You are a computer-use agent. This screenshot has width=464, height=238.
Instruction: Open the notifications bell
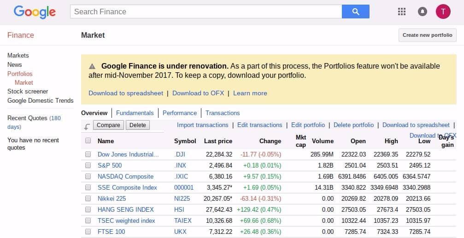click(422, 12)
